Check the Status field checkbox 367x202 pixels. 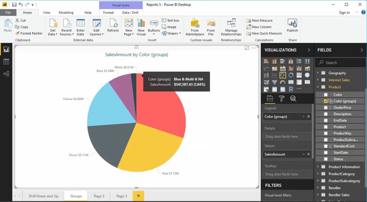pos(325,159)
